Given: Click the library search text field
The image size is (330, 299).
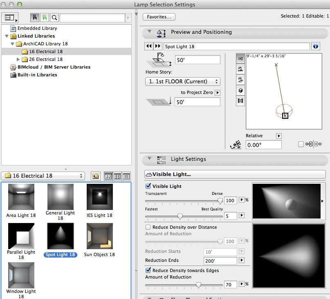Looking at the screenshot, I should point(92,18).
